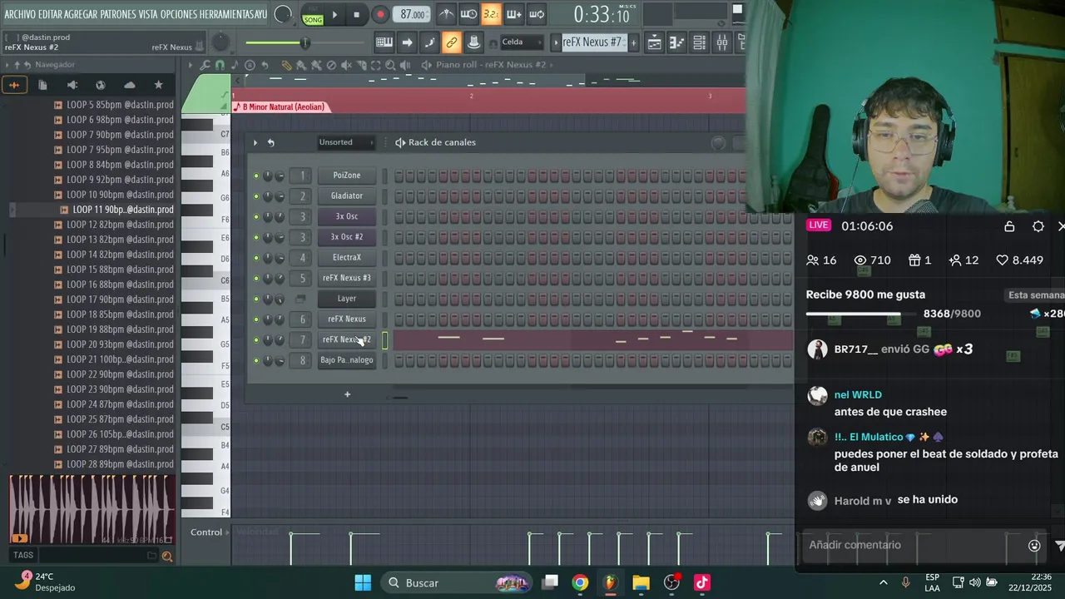Open the reFX Nexus #7 pattern selector
This screenshot has width=1065, height=599.
tap(592, 42)
